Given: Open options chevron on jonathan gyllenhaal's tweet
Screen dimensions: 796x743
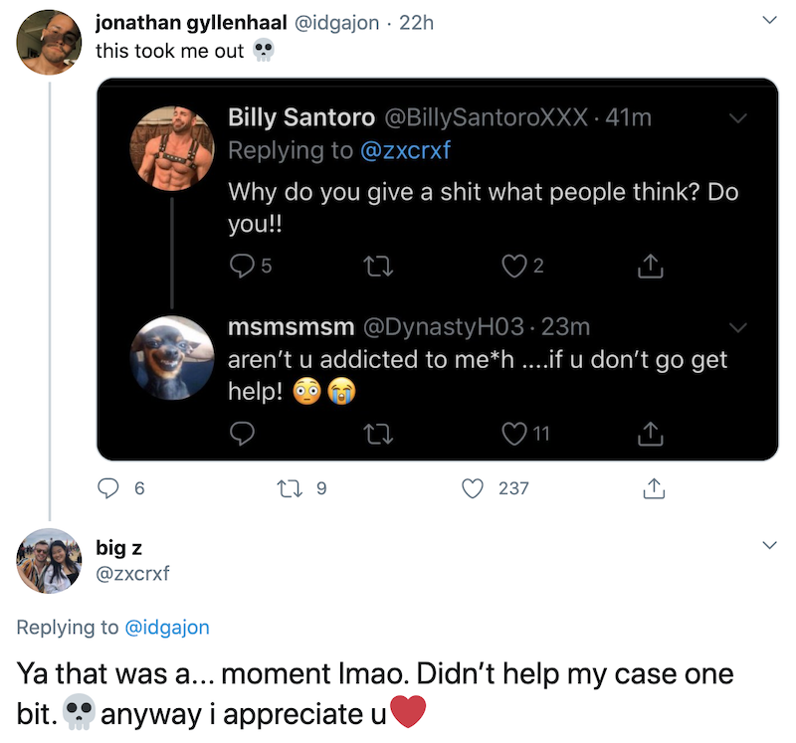Looking at the screenshot, I should [x=768, y=21].
